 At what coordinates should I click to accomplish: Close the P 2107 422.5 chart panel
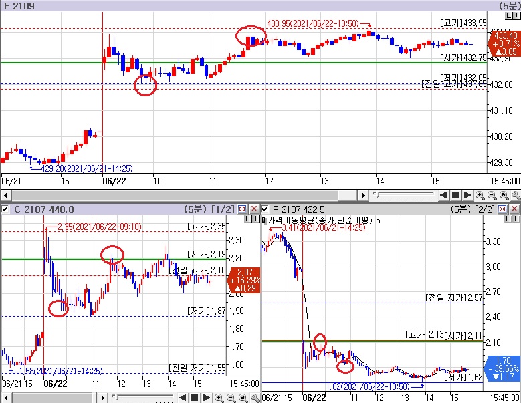coord(514,209)
